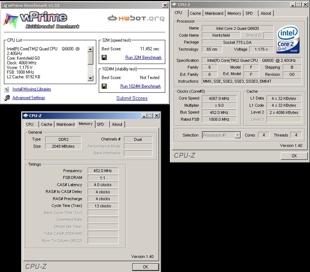
Task: Click the Advanced Settings wrench icon
Action: [7, 98]
